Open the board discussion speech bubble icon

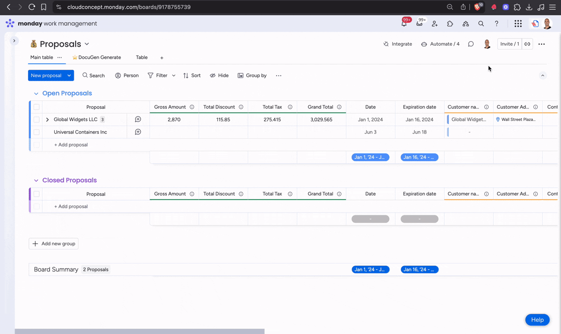(x=471, y=44)
